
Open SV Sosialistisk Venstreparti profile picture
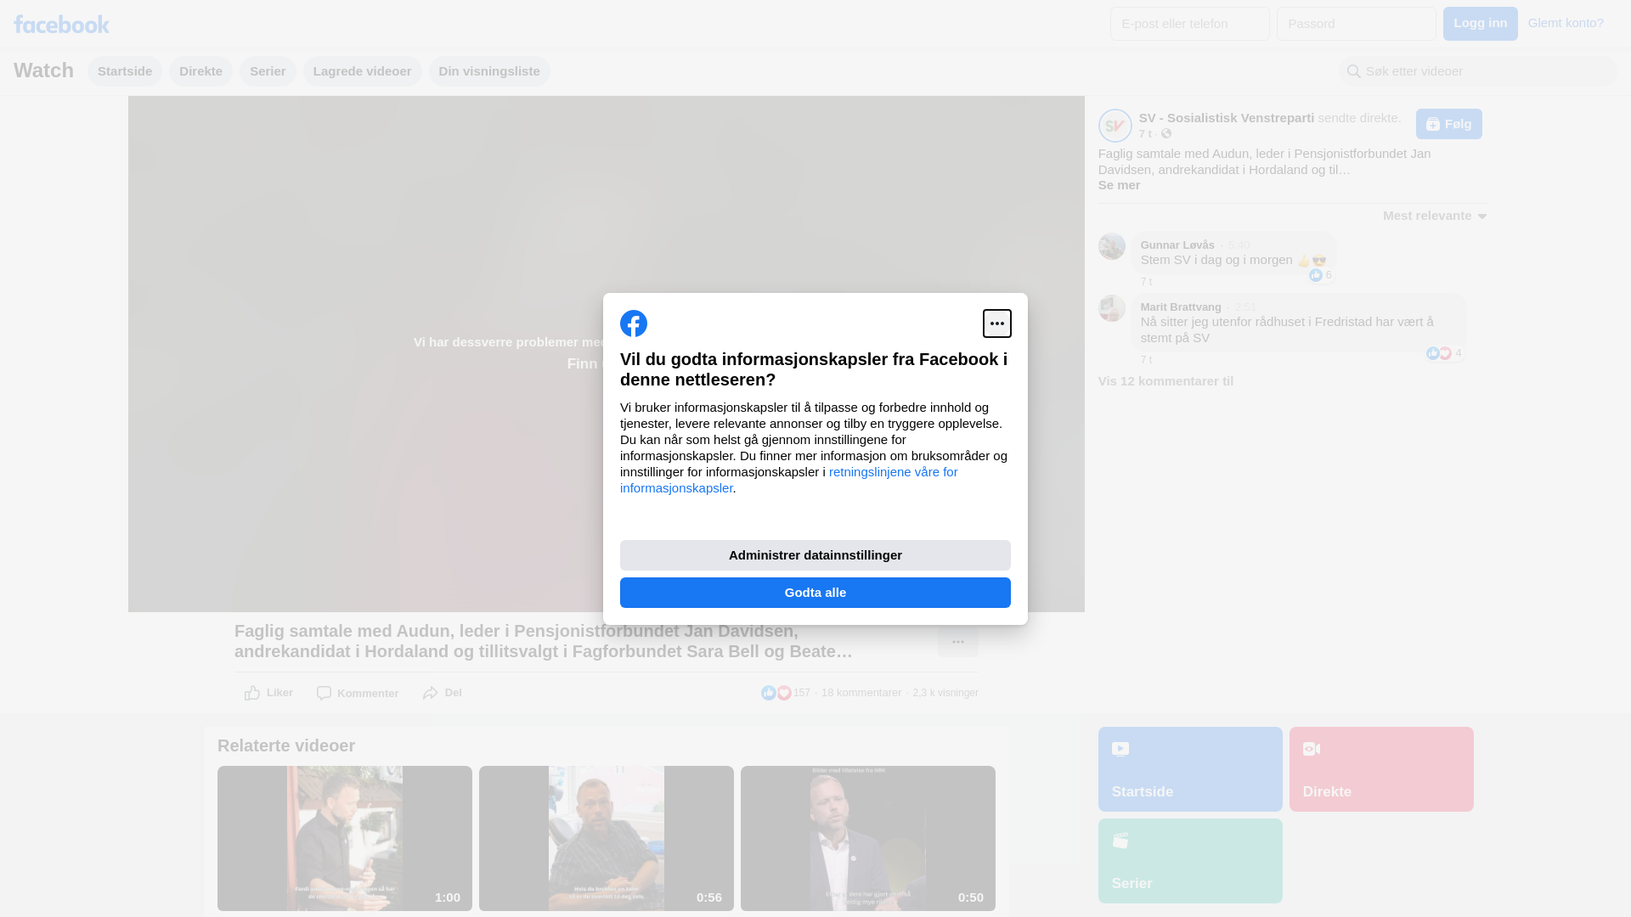click(1115, 126)
